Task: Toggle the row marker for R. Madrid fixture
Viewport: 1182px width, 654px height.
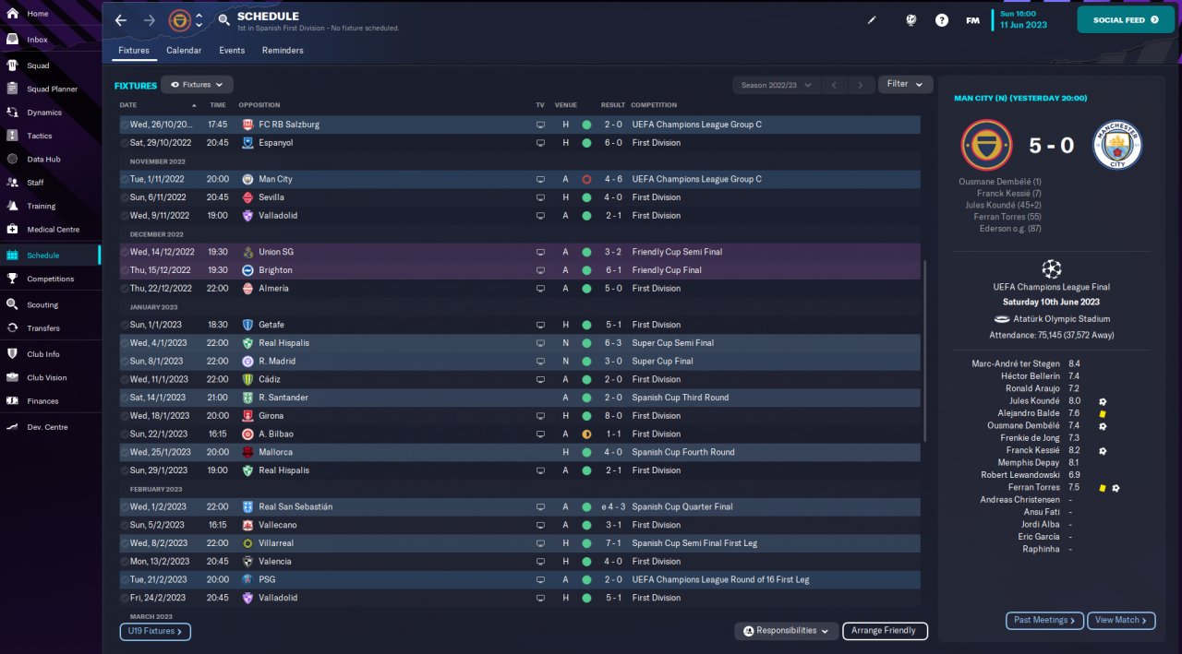Action: tap(125, 361)
